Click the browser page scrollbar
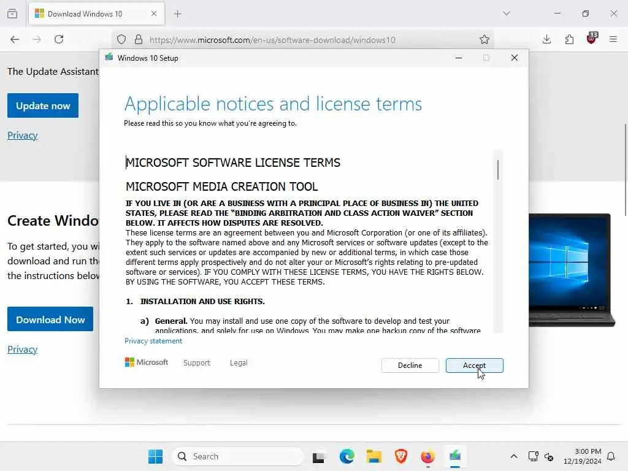 point(626,170)
